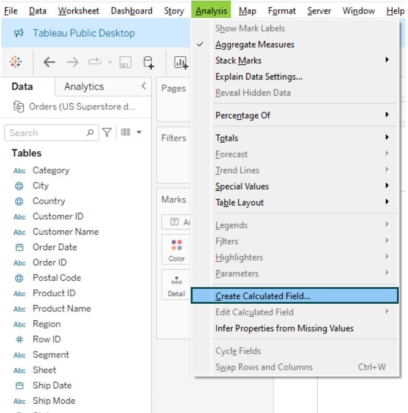The image size is (408, 413).
Task: Click the calendar icon next to Order Date
Action: tap(19, 248)
